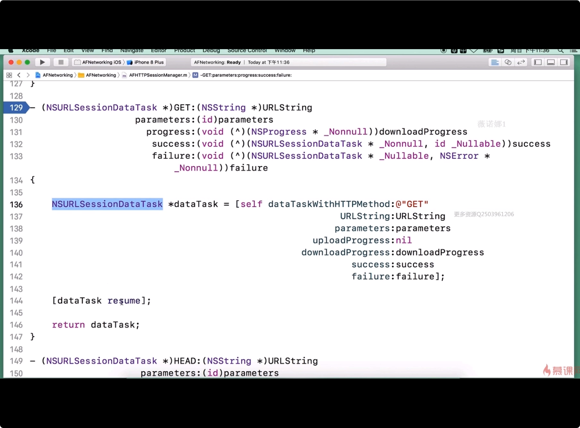Open the View menu
The image size is (580, 428).
(x=87, y=50)
